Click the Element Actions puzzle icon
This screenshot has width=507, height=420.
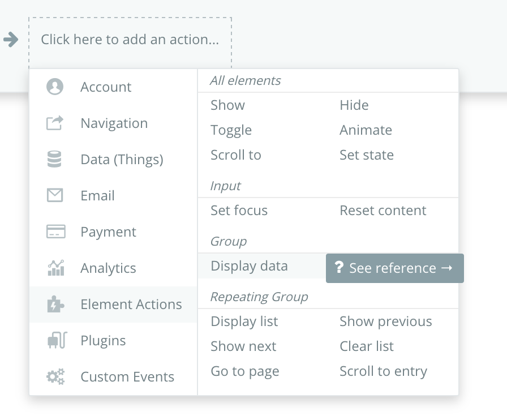tap(55, 305)
